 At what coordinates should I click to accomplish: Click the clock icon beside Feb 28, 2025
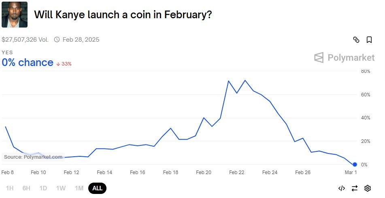pos(57,40)
